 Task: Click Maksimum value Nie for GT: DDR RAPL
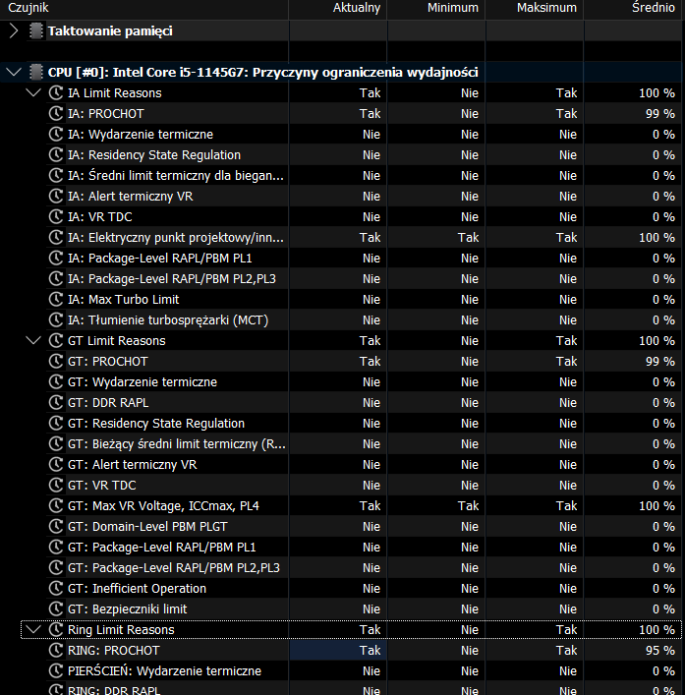[568, 402]
